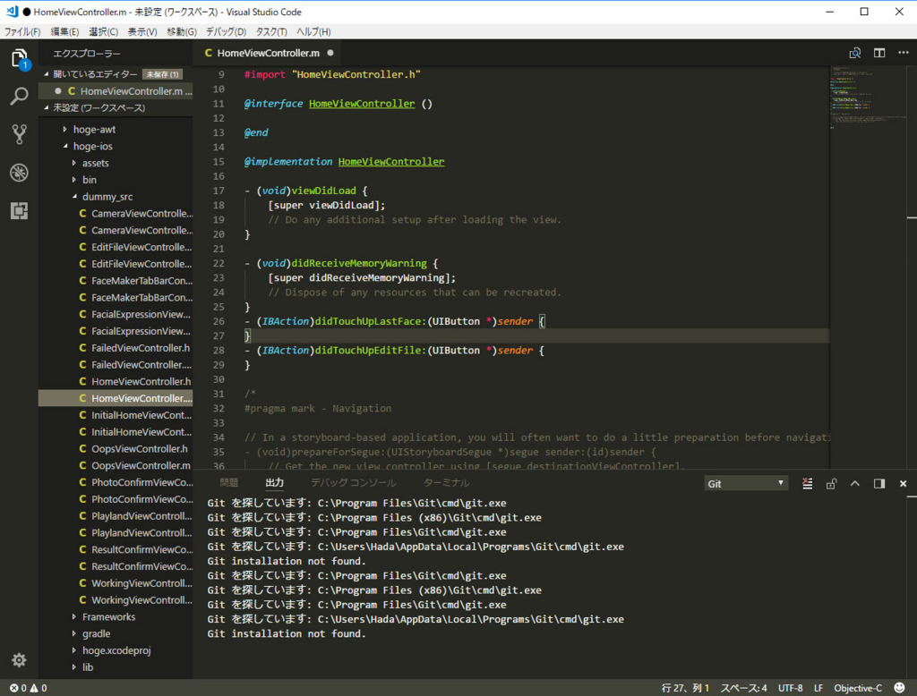
Task: Click the Objective-C language mode
Action: coord(857,688)
